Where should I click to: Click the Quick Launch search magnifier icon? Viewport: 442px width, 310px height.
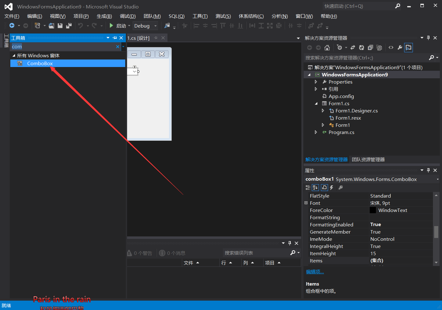(x=398, y=6)
